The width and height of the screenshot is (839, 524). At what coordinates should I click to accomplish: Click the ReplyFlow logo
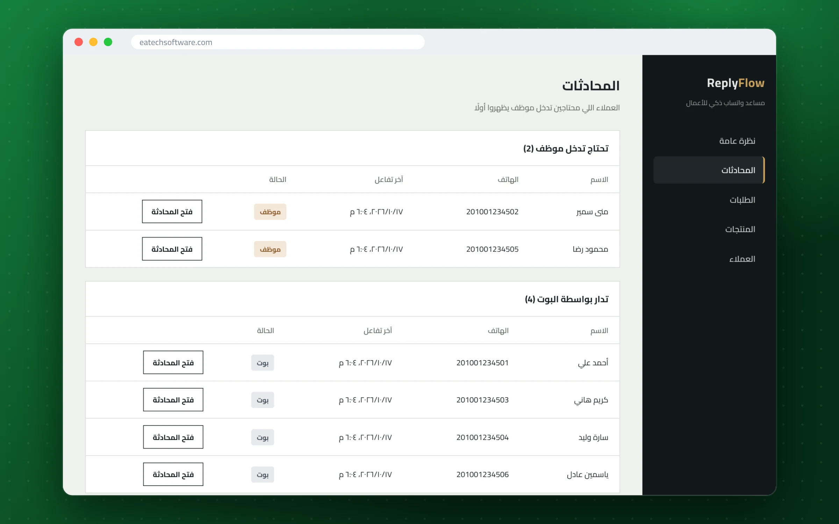coord(736,83)
